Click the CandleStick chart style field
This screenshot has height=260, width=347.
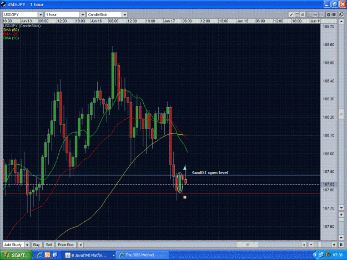click(x=104, y=15)
